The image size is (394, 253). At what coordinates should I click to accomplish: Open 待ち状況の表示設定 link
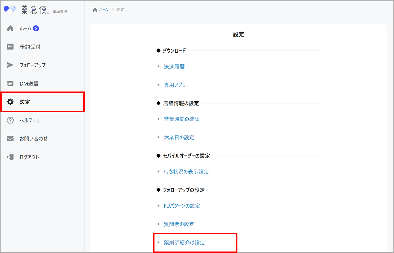[x=186, y=172]
